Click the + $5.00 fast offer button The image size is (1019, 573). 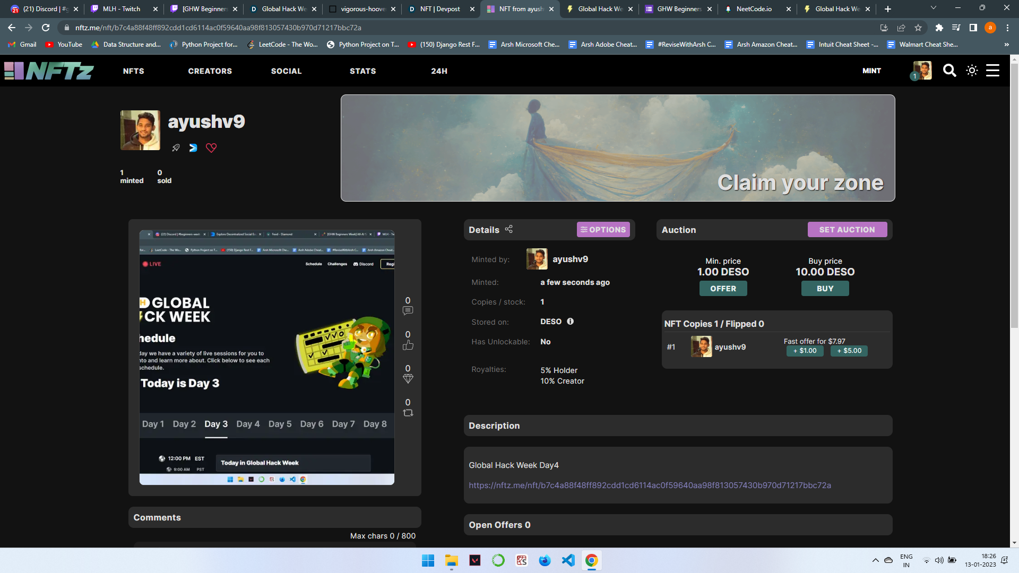coord(849,351)
